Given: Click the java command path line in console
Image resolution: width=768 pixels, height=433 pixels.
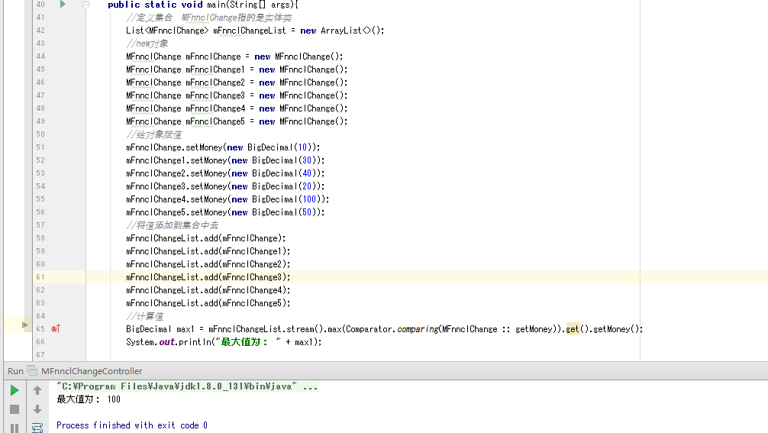Looking at the screenshot, I should (187, 386).
